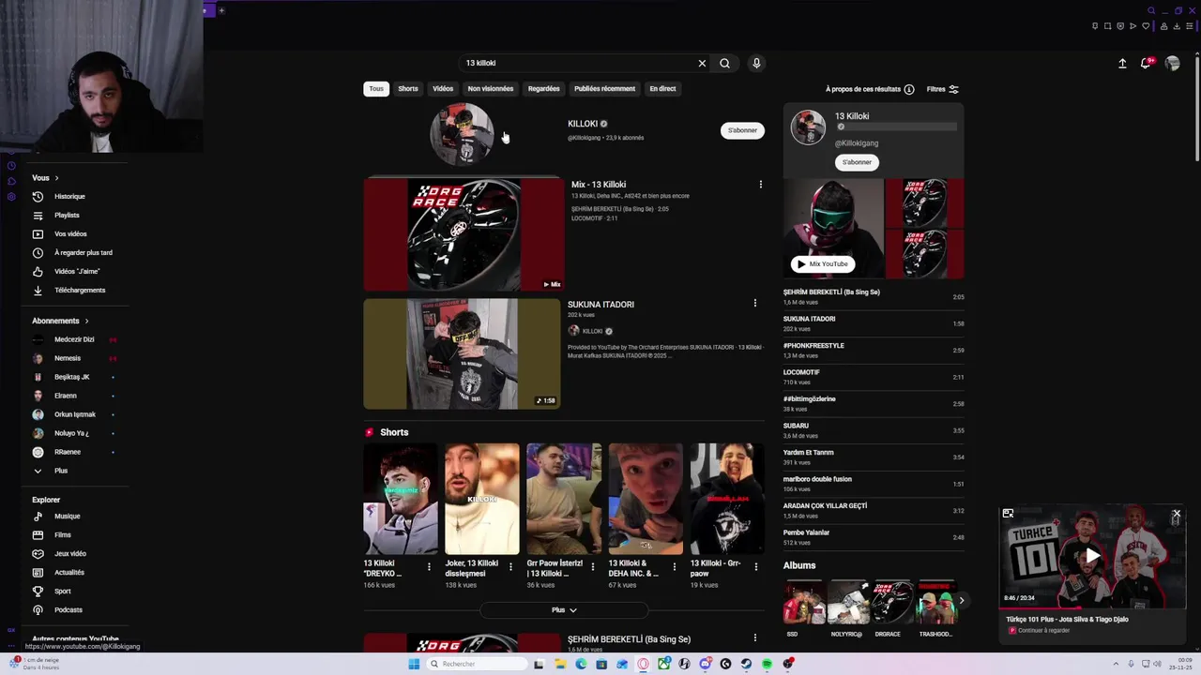Select the Regardées filter chip
Viewport: 1201px width, 675px height.
tap(544, 89)
